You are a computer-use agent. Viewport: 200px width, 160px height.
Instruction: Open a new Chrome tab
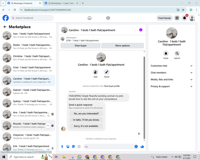pyautogui.click(x=83, y=3)
